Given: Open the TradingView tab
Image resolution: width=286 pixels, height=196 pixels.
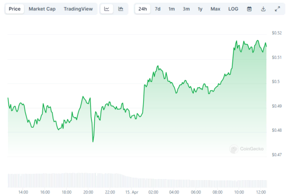Looking at the screenshot, I should coord(78,9).
